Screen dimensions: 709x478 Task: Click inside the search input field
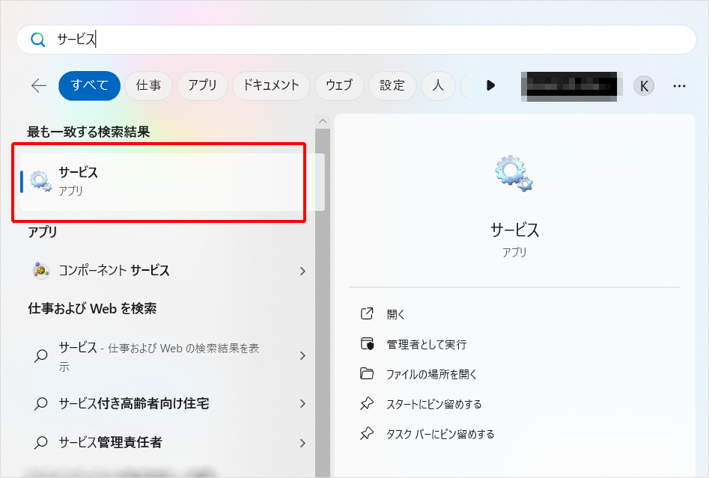point(225,40)
